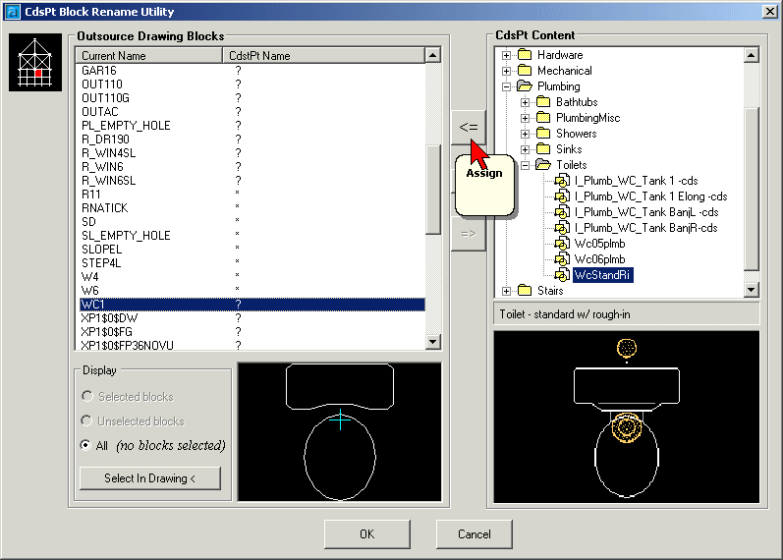Expand the Showers tree node

click(525, 134)
